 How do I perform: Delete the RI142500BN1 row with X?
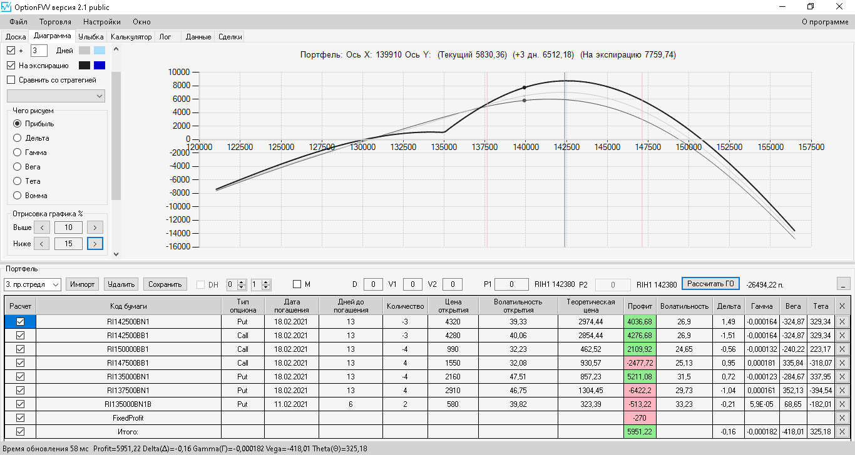coord(841,321)
